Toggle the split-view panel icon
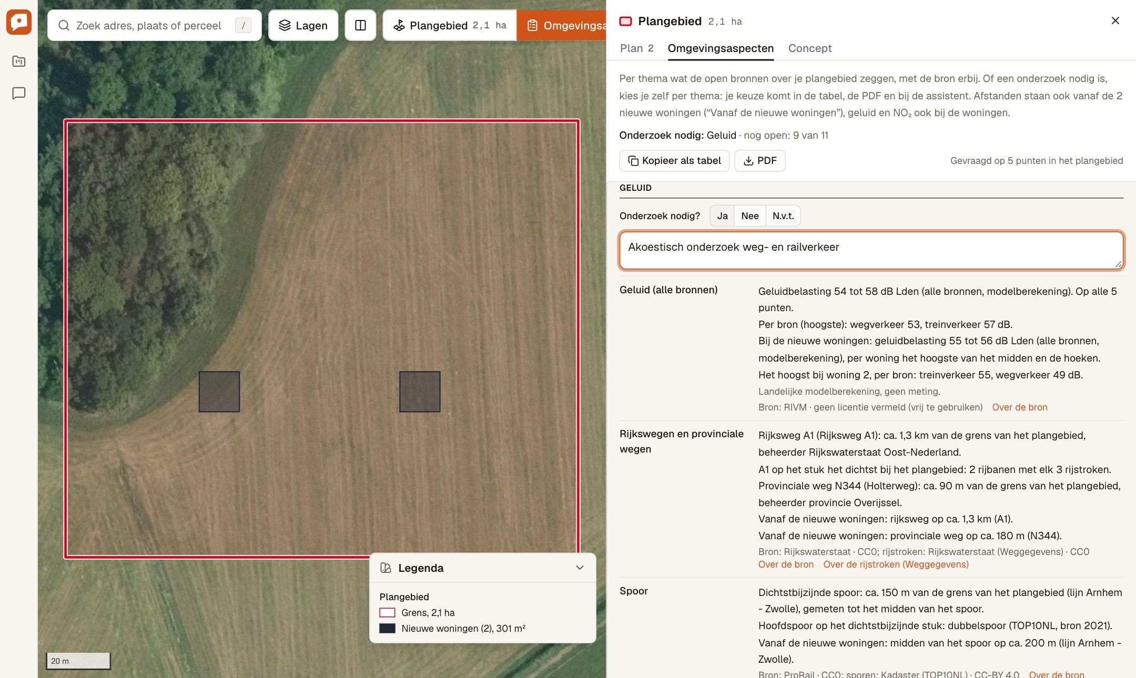The image size is (1136, 678). click(360, 25)
